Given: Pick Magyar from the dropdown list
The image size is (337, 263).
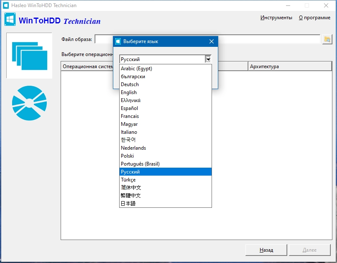Looking at the screenshot, I should point(166,124).
